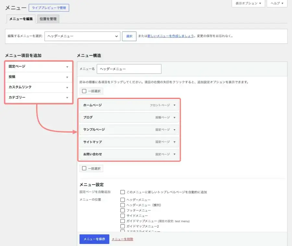This screenshot has width=292, height=246.
Task: Click the 選択 button
Action: click(129, 36)
